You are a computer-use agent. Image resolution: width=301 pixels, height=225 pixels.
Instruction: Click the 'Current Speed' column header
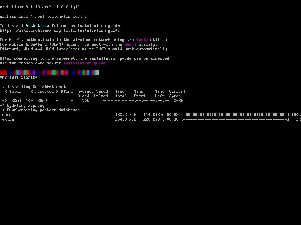177,93
